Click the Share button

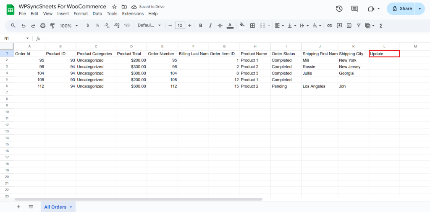click(x=401, y=9)
